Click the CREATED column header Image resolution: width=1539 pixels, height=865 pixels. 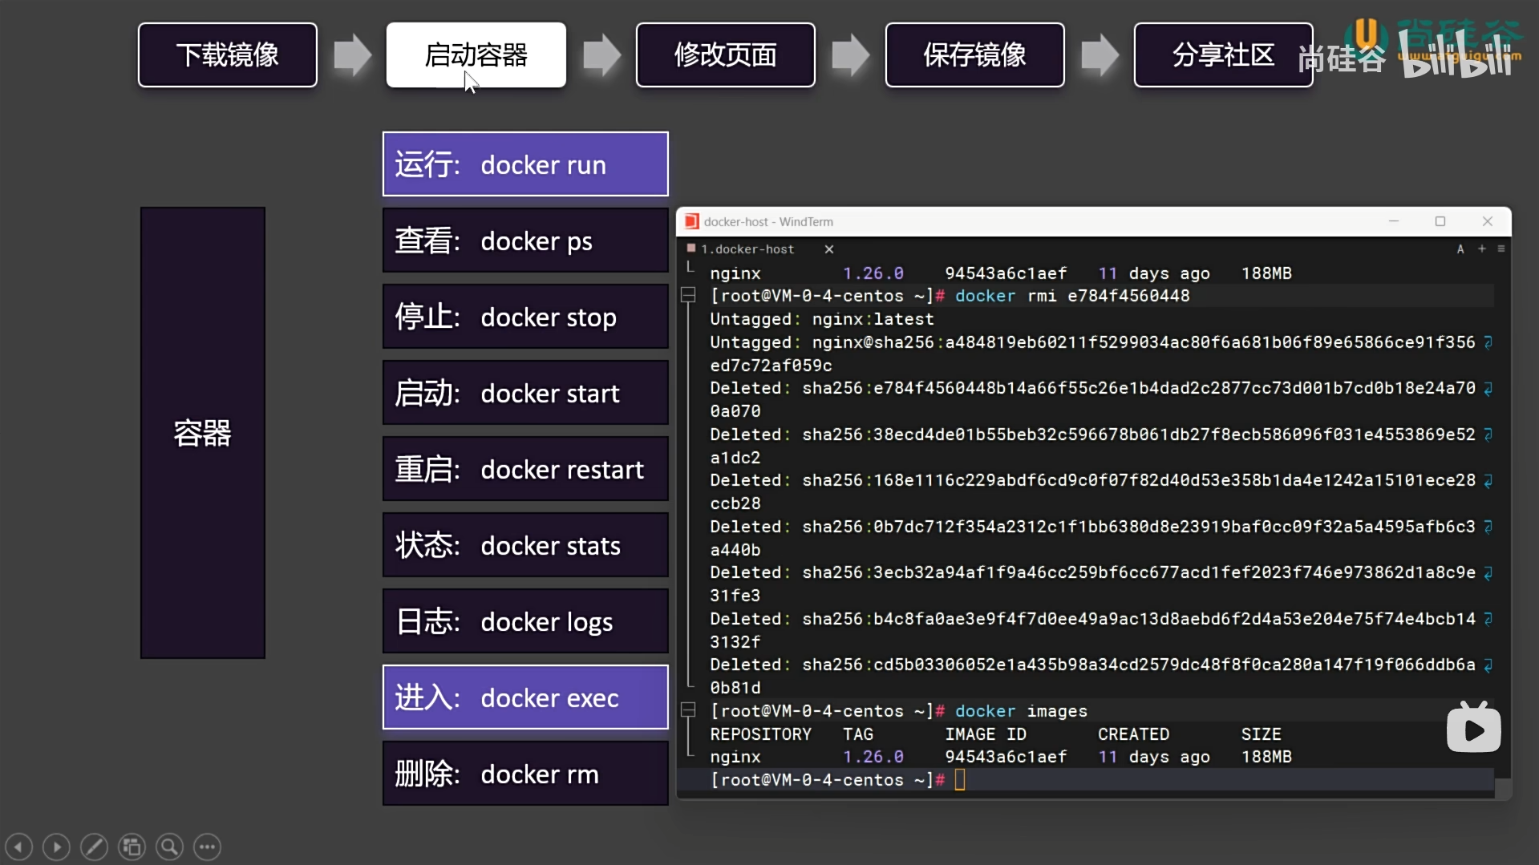coord(1133,734)
